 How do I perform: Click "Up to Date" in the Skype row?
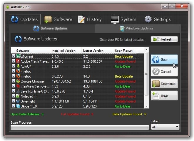[x=122, y=106]
